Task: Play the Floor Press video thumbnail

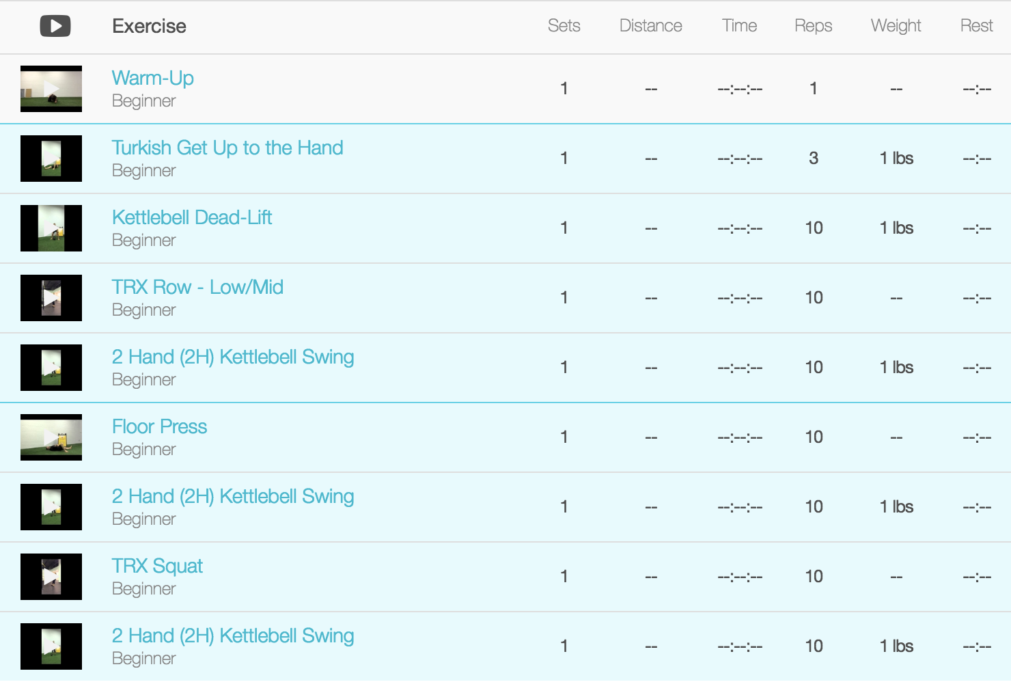Action: (x=51, y=437)
